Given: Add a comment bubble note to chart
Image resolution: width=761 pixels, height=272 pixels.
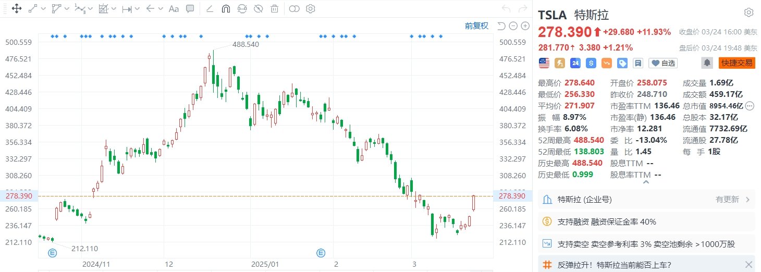Looking at the screenshot, I should (190, 8).
